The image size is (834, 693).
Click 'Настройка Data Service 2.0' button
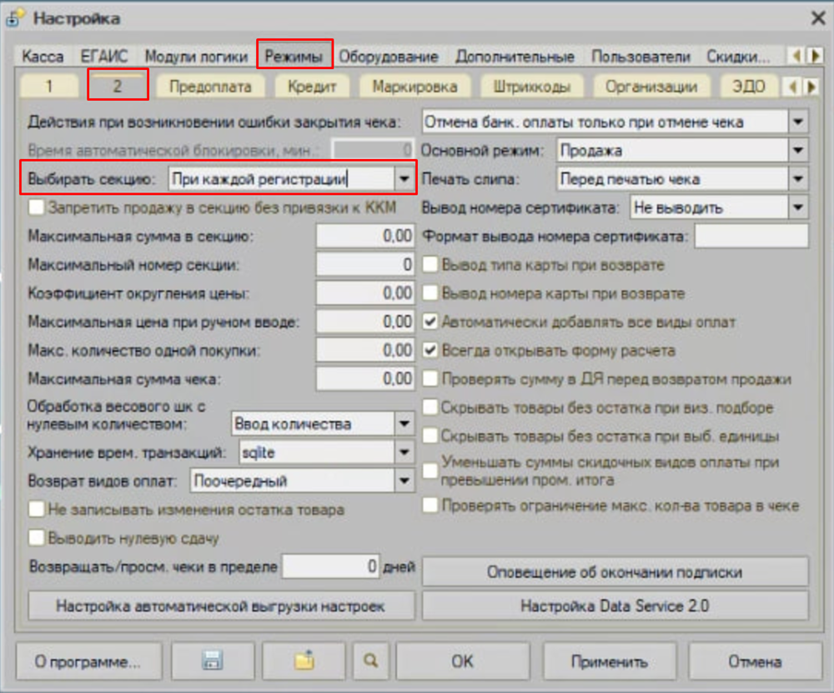pyautogui.click(x=615, y=606)
